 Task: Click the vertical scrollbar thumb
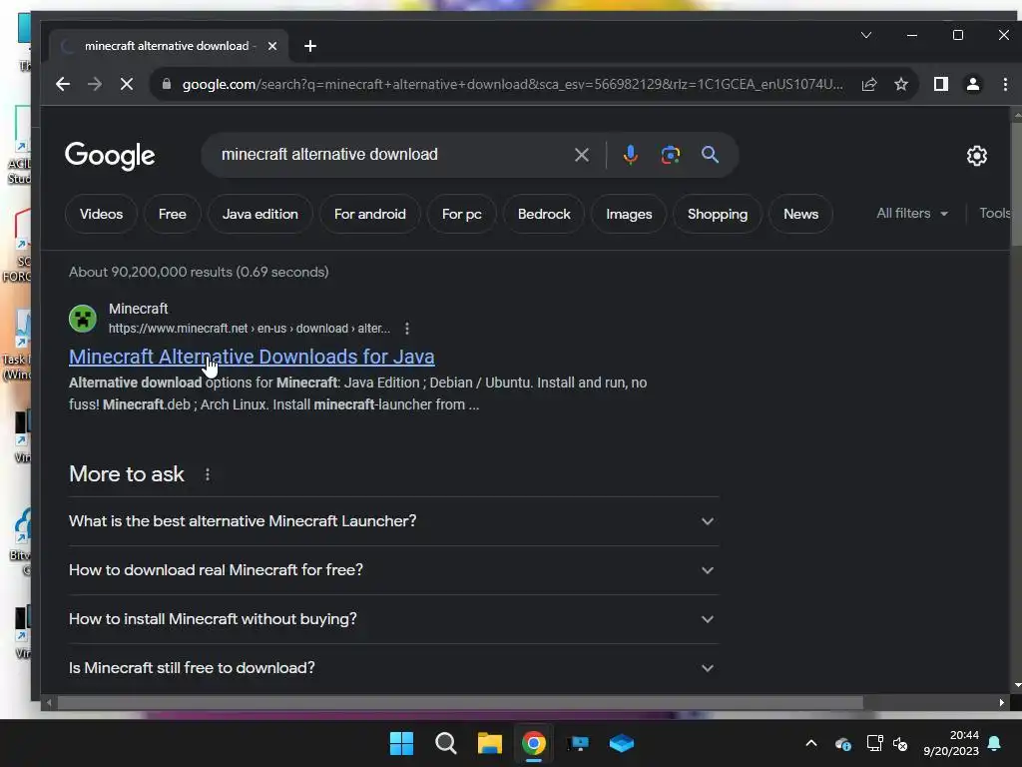(1016, 185)
